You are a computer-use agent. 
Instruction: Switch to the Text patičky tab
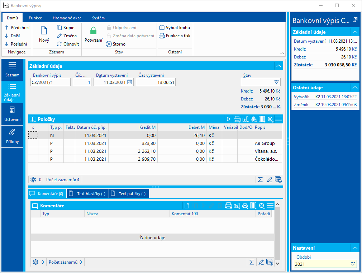tap(129, 194)
